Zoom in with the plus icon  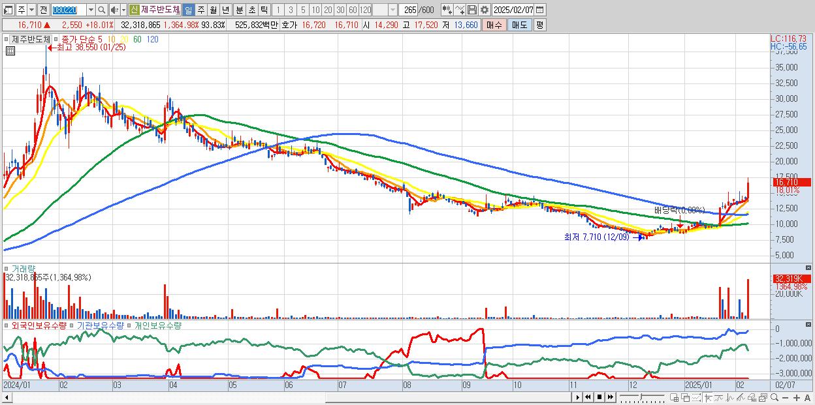point(796,398)
